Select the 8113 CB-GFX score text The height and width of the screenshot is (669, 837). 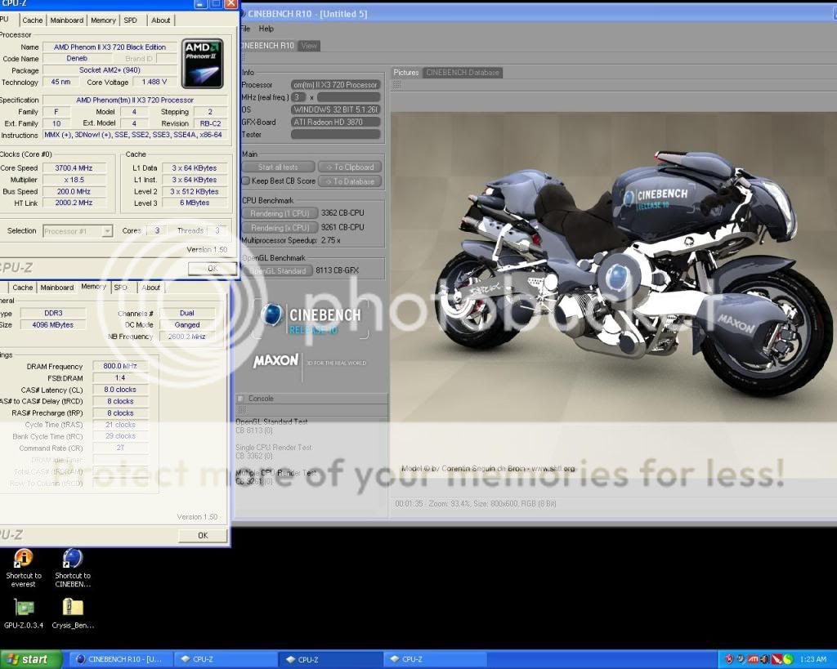[337, 270]
